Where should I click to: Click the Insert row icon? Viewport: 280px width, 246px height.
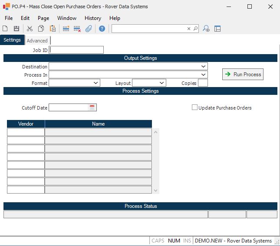pyautogui.click(x=66, y=29)
